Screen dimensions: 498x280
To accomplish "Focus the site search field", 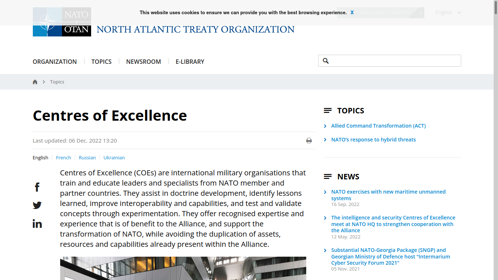I will pos(390,61).
